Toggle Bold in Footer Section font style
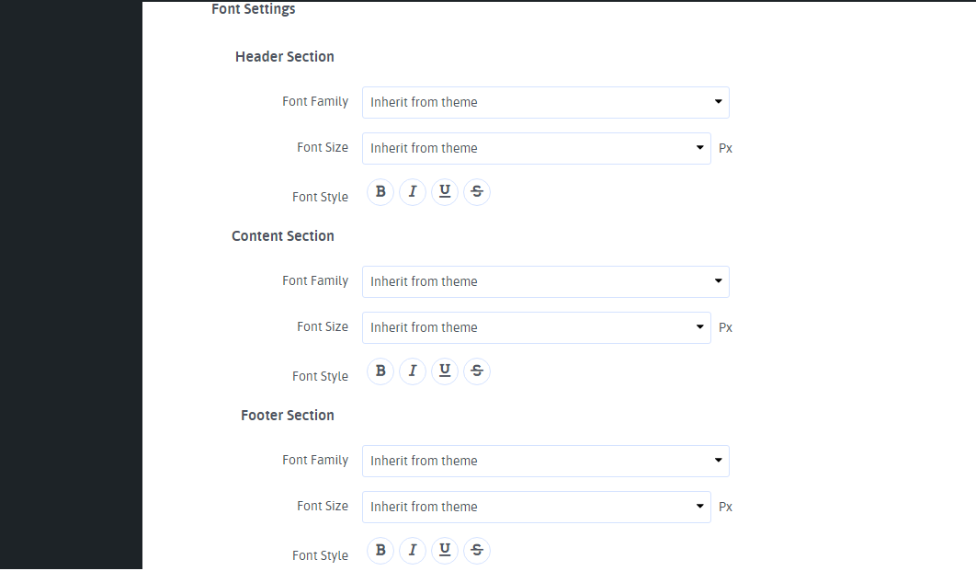Screen dimensions: 976x571 coord(380,551)
